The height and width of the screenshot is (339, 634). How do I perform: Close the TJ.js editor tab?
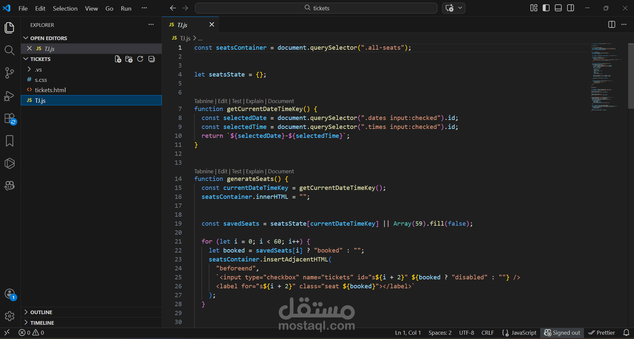click(x=212, y=25)
